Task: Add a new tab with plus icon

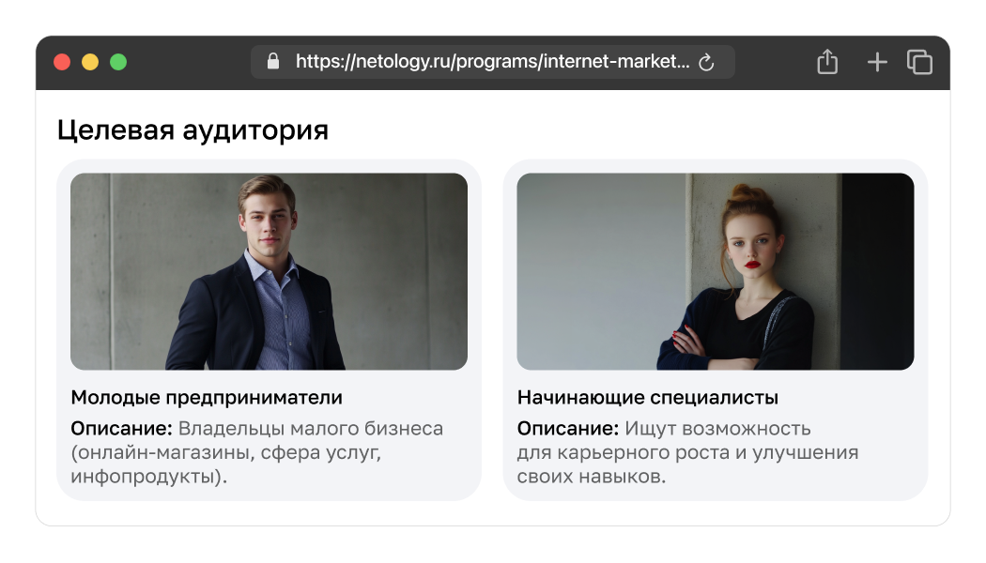Action: coord(876,62)
